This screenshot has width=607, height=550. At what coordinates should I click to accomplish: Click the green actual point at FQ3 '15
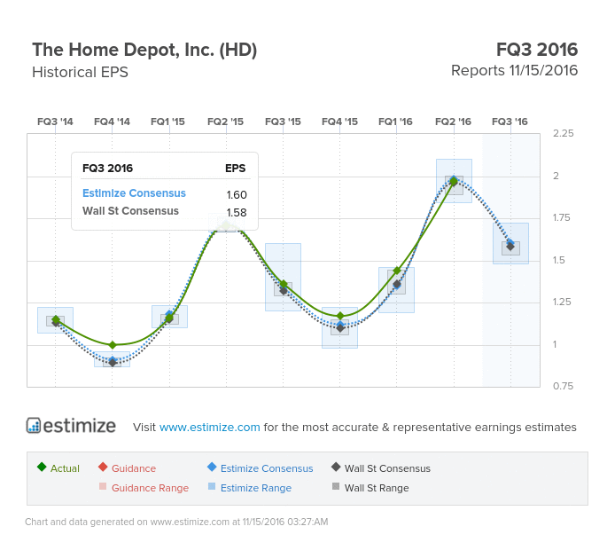pyautogui.click(x=284, y=284)
